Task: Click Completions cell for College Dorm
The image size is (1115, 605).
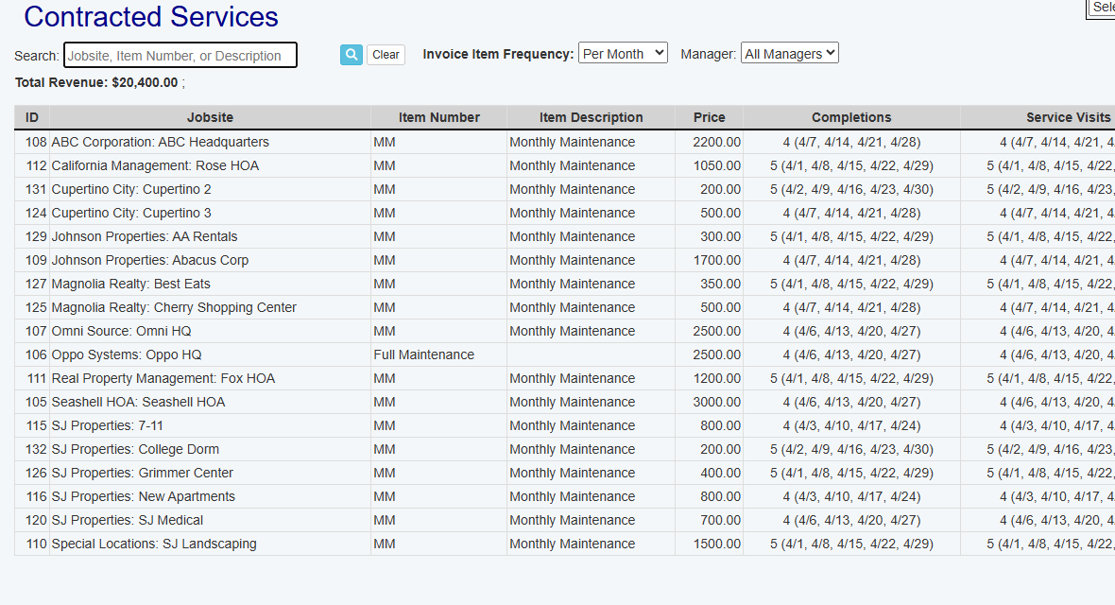Action: [851, 449]
